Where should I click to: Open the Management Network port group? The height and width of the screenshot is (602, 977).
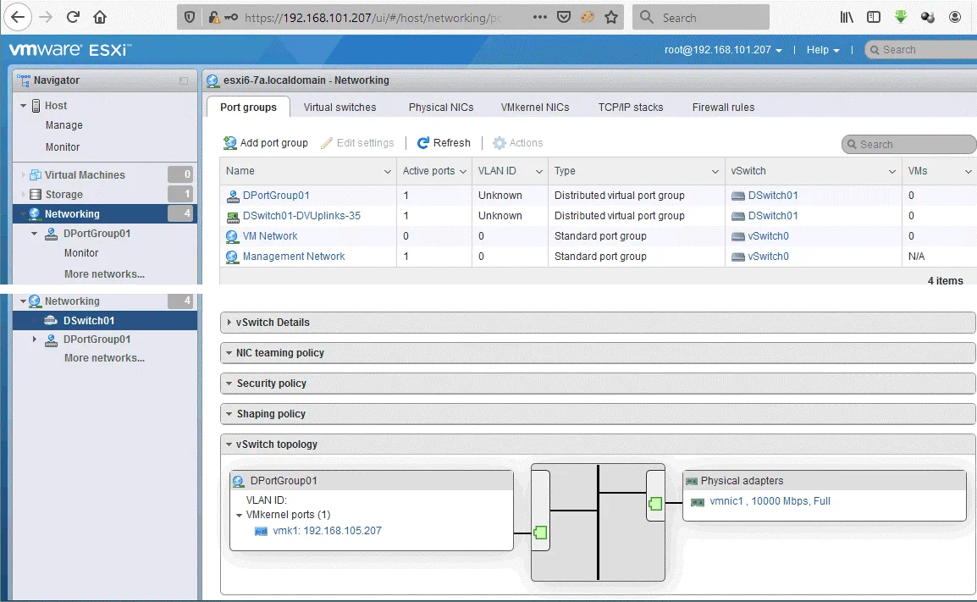(293, 256)
